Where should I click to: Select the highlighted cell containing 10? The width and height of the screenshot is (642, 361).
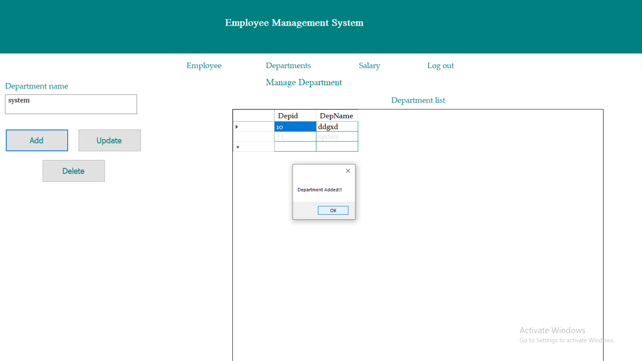295,126
